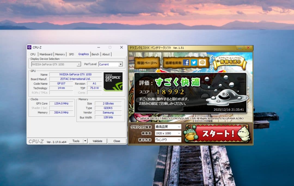Click the mixi share icon

click(202, 62)
